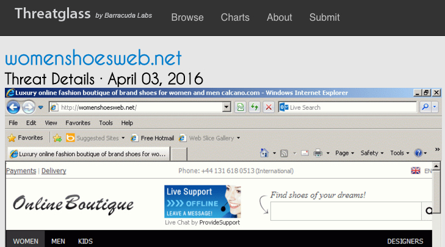Click the search magnifier button

coord(425,107)
